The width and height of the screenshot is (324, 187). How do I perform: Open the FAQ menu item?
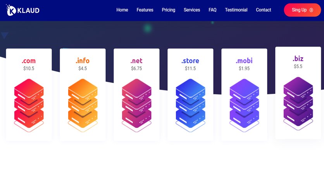coord(212,10)
